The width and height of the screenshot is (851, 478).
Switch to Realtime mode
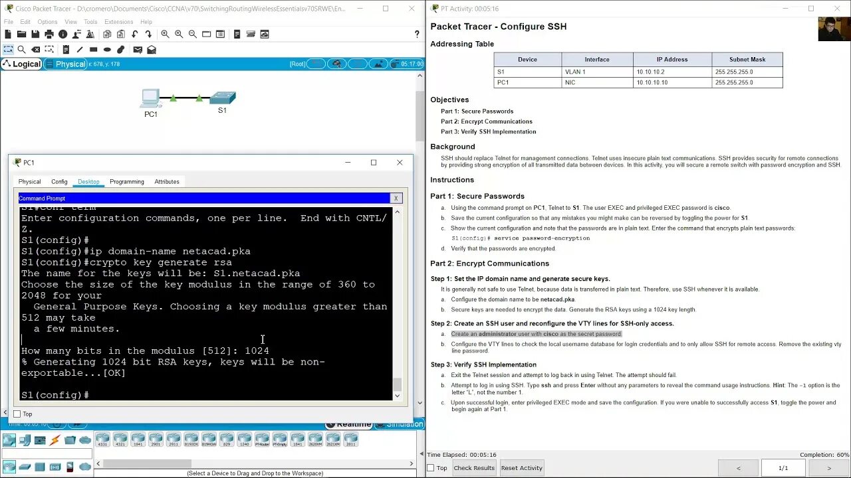pyautogui.click(x=348, y=424)
